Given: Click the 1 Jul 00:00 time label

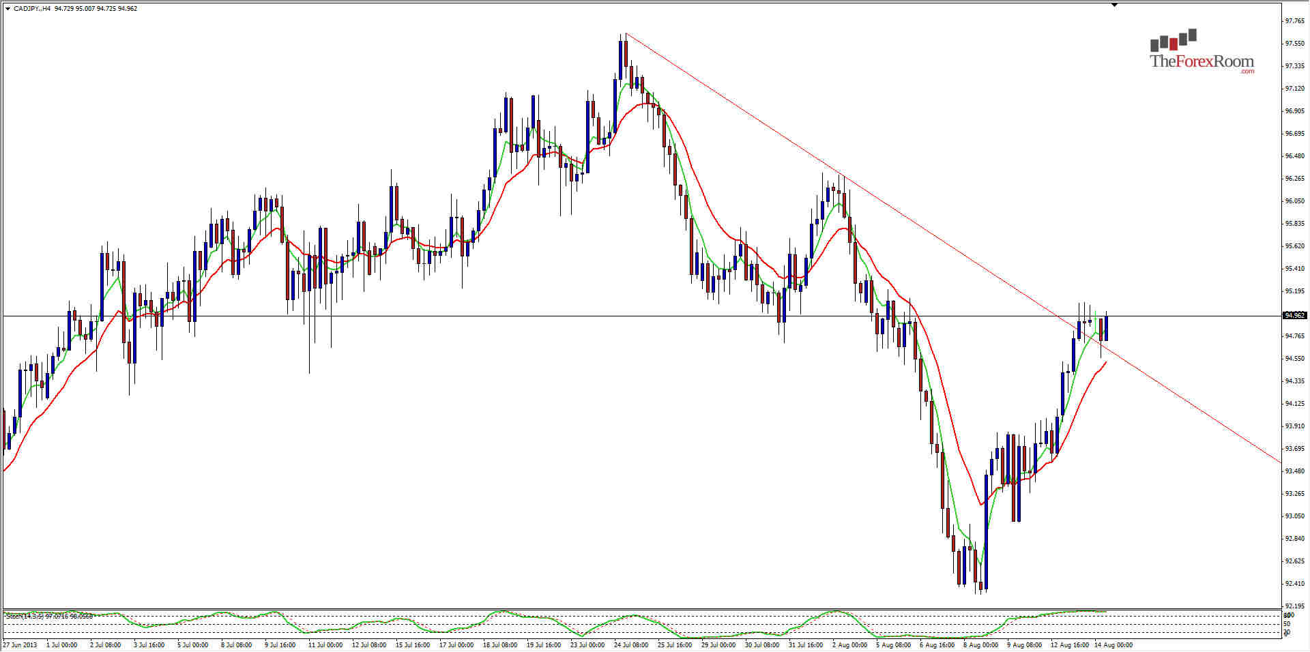Looking at the screenshot, I should pyautogui.click(x=61, y=644).
